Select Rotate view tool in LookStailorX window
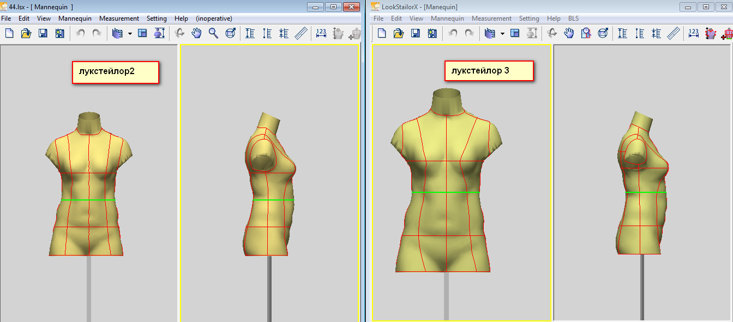 [552, 33]
